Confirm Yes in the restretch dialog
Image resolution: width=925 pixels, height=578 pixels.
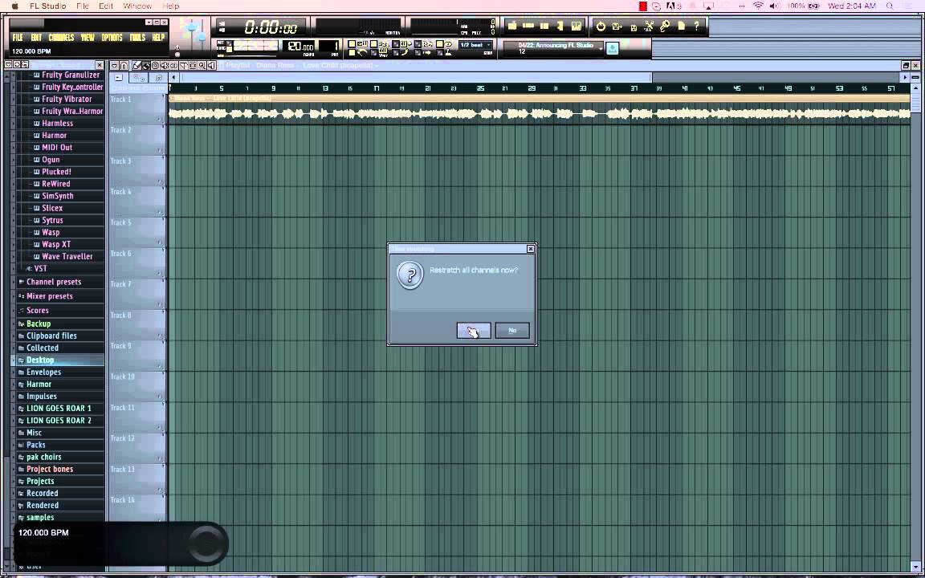coord(473,330)
